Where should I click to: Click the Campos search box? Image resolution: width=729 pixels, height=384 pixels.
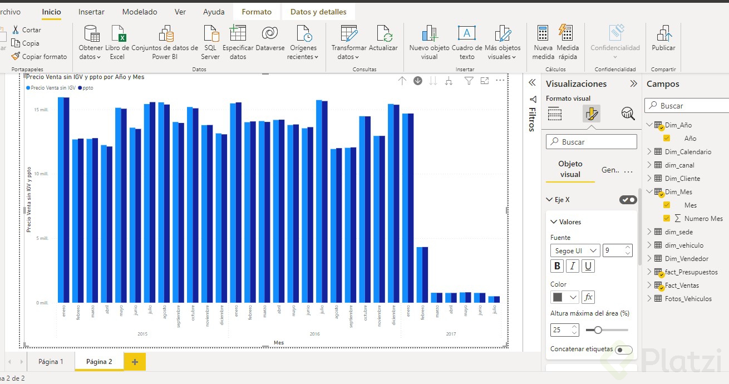[x=687, y=105]
